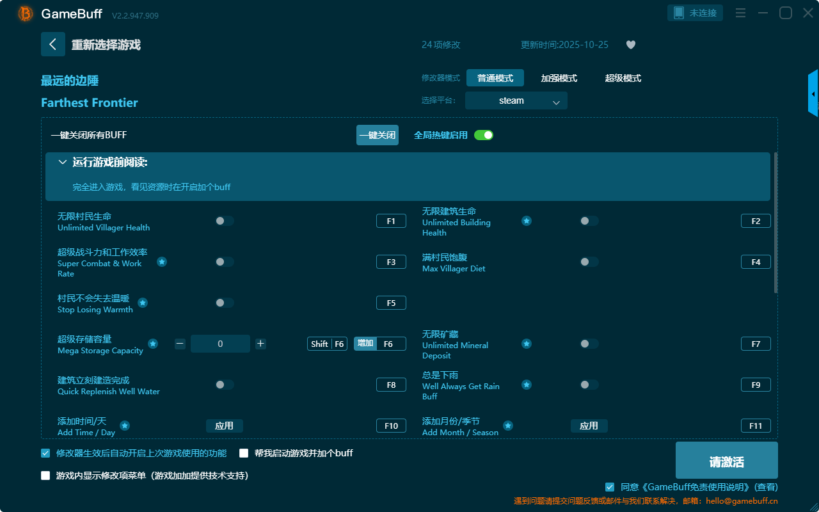Click the Mega Storage Capacity value field
This screenshot has width=819, height=512.
pos(220,344)
